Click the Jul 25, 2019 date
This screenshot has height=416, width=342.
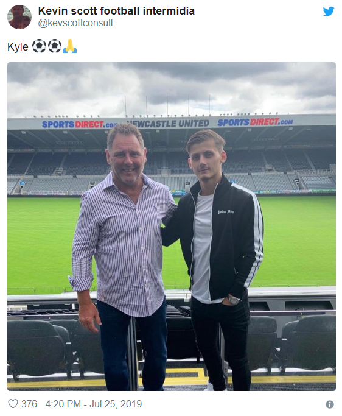(116, 404)
